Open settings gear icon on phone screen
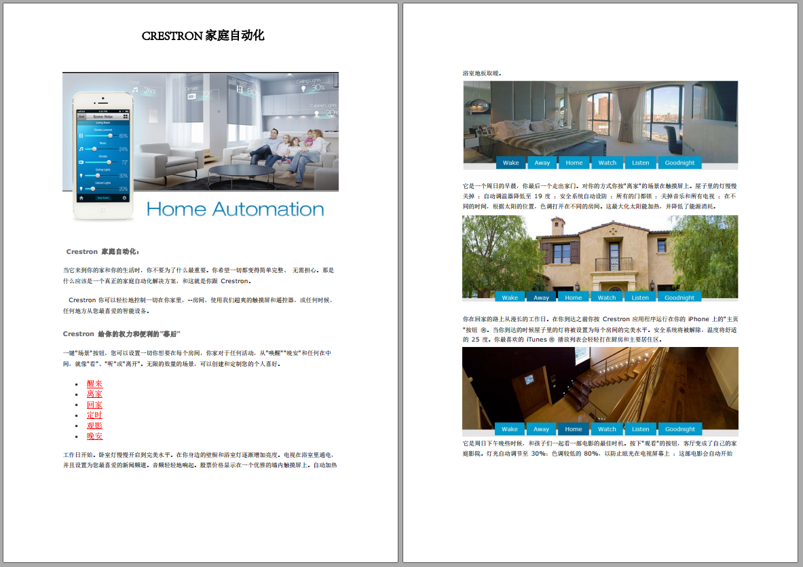The image size is (803, 567). coord(124,198)
